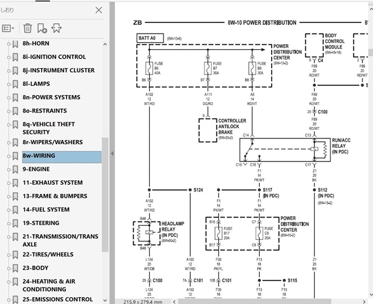Select the 8j-INSTRUMENT CLUSTER bookmark

(58, 70)
